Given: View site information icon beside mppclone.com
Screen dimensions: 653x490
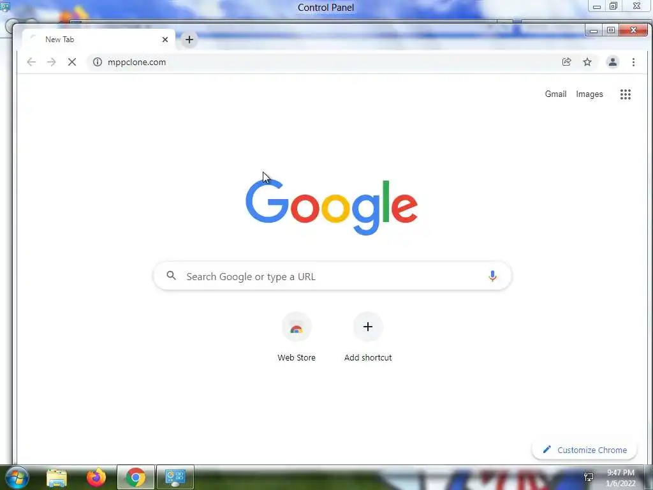Looking at the screenshot, I should coord(98,62).
